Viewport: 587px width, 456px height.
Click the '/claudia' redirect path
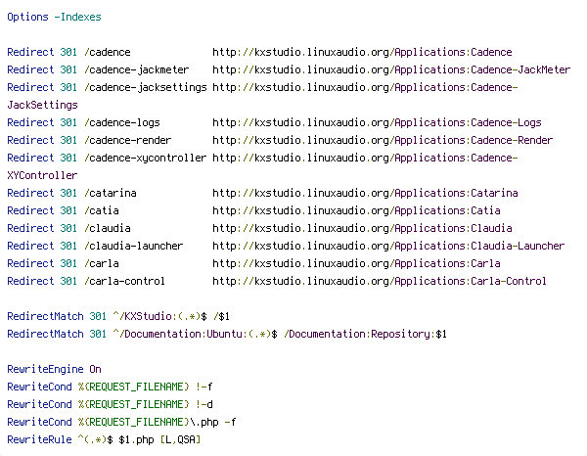point(108,228)
